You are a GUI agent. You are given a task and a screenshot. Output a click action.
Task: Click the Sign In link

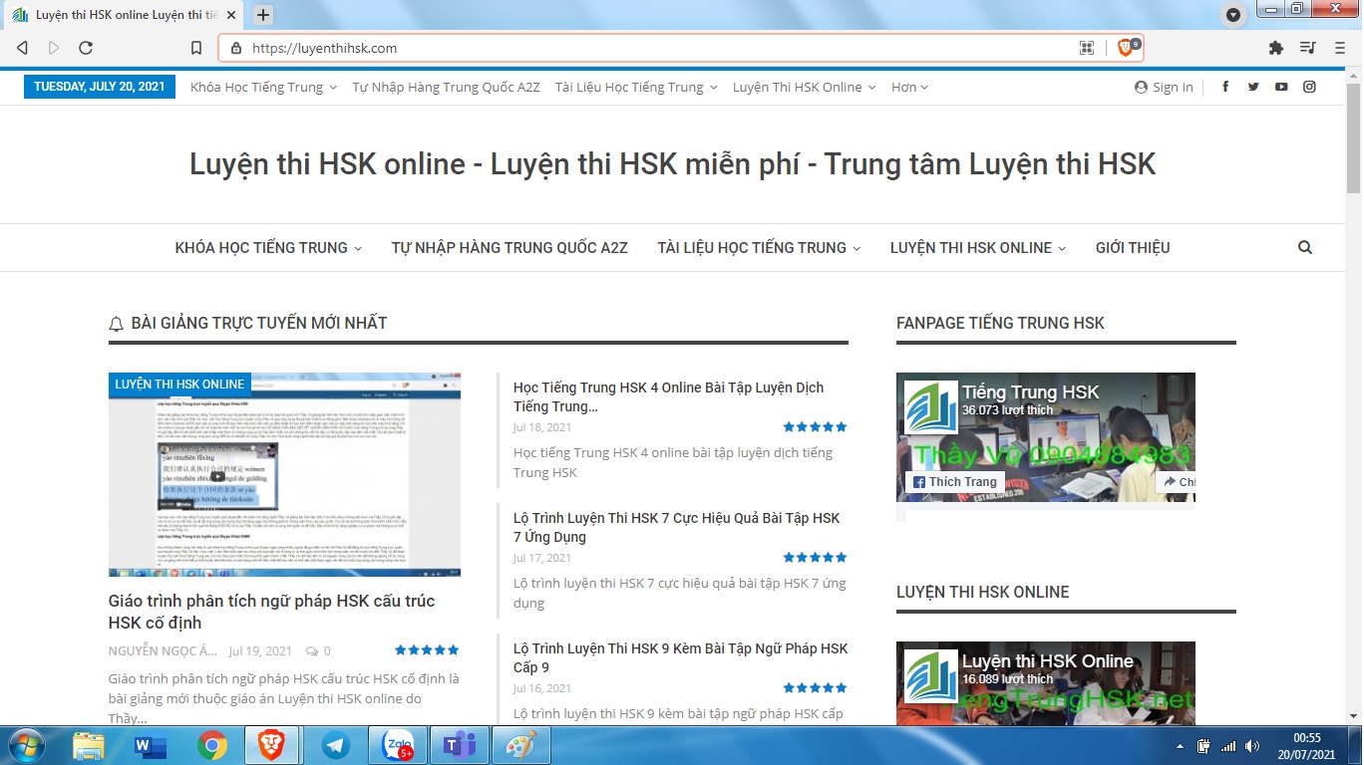[1164, 88]
